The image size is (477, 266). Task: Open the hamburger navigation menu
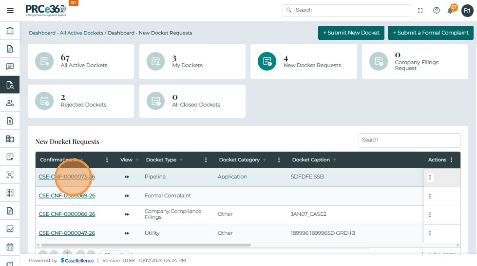tap(10, 11)
